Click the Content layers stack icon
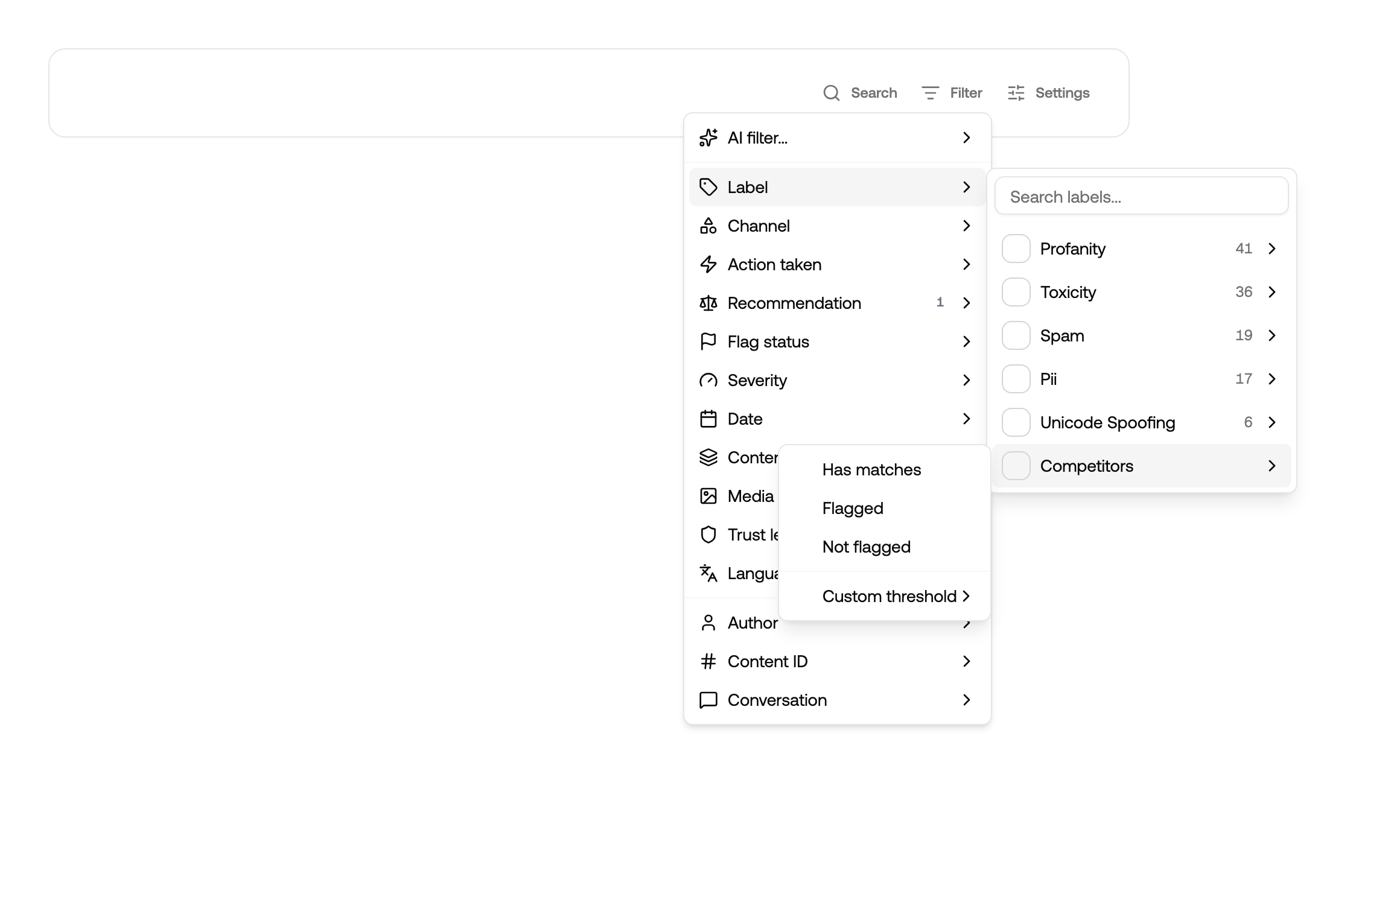 [x=708, y=457]
